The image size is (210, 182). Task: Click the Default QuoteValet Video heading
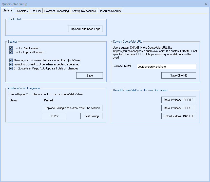point(140,90)
